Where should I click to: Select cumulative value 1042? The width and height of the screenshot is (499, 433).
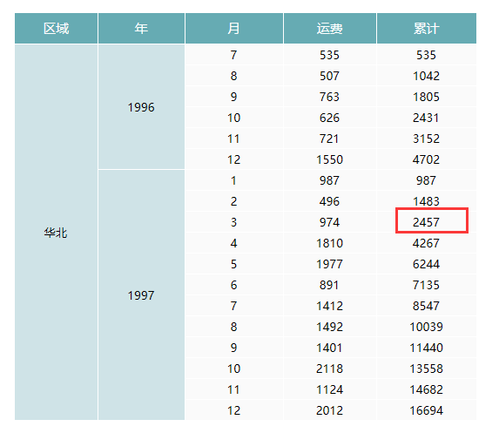point(426,76)
